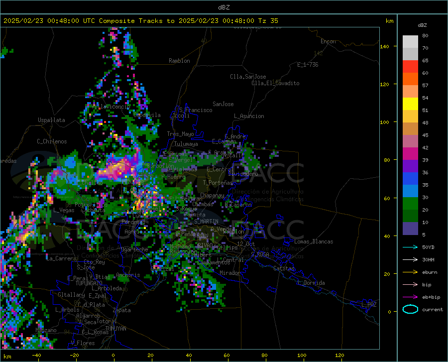Viewport: 448px width, 362px height.
Task: Click the Catitas place label
Action: point(284,268)
